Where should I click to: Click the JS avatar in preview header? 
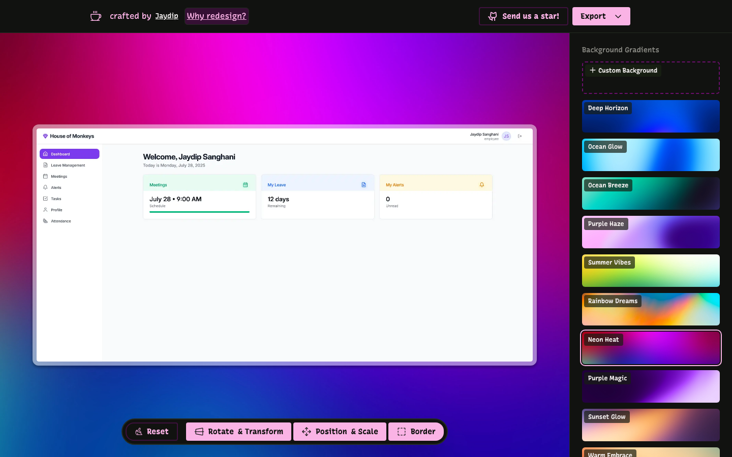[x=506, y=136]
